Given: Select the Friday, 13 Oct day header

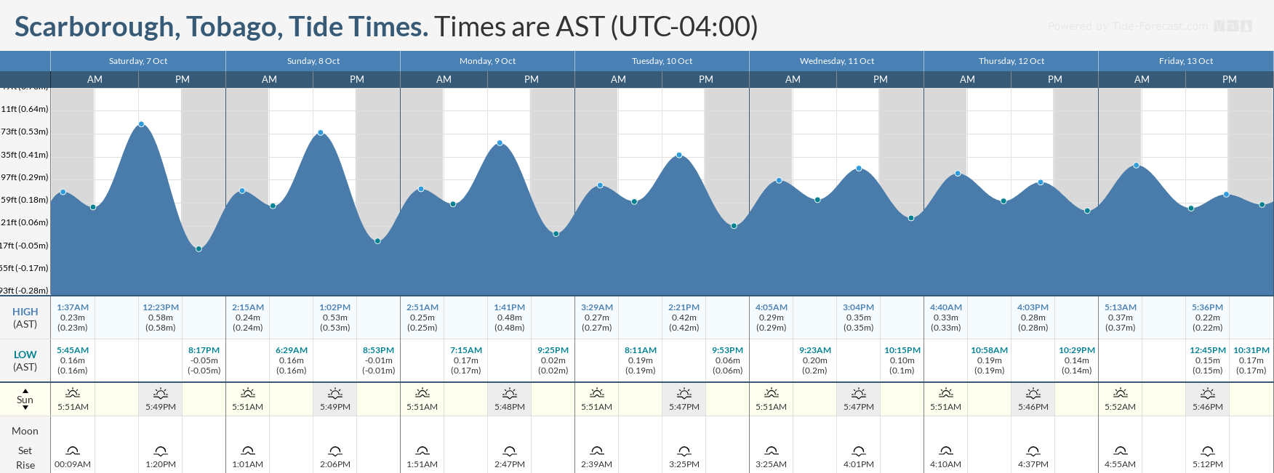Looking at the screenshot, I should [x=1186, y=61].
